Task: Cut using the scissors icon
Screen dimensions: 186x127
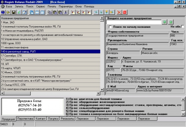Action: pos(66,12)
